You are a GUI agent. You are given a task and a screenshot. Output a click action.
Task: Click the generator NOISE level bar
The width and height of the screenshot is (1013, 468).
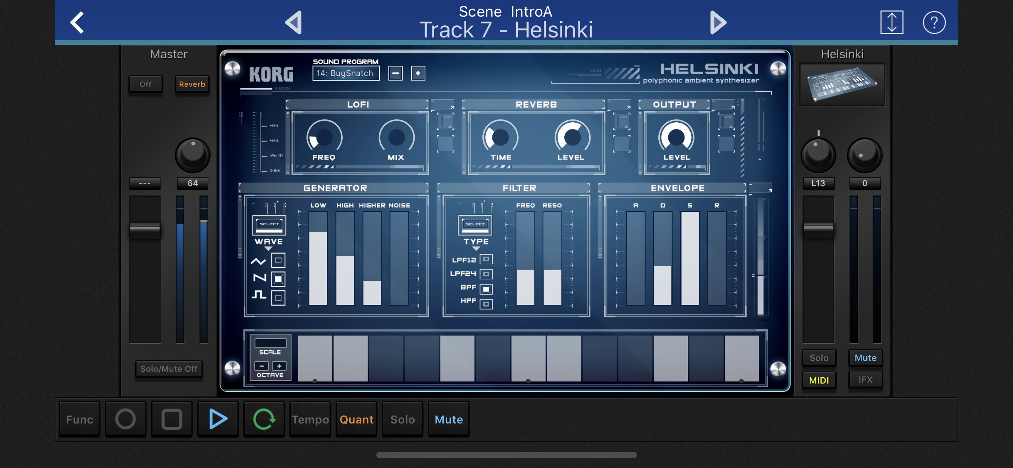(x=399, y=258)
